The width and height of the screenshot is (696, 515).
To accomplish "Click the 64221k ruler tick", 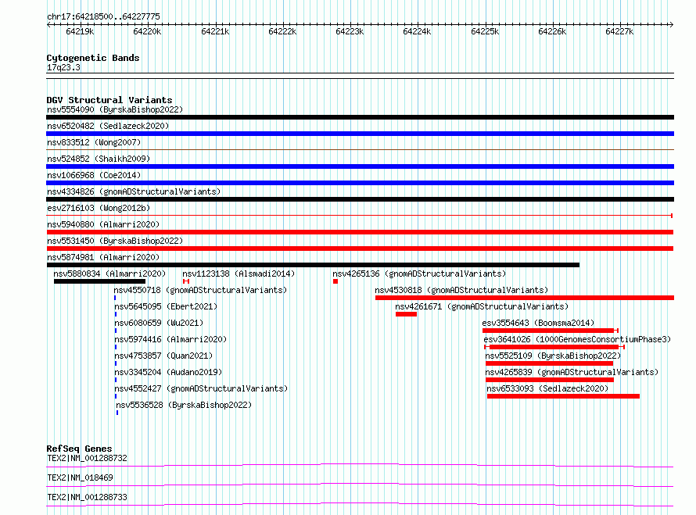I will click(x=215, y=31).
